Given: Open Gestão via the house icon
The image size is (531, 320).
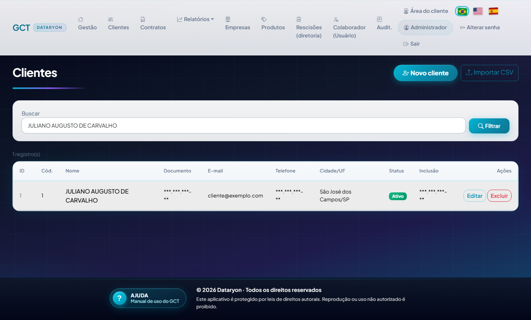Looking at the screenshot, I should [80, 19].
